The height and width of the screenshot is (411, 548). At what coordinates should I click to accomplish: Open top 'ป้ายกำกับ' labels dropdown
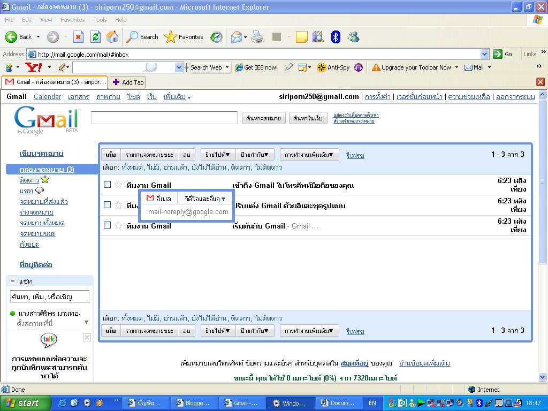coord(254,155)
